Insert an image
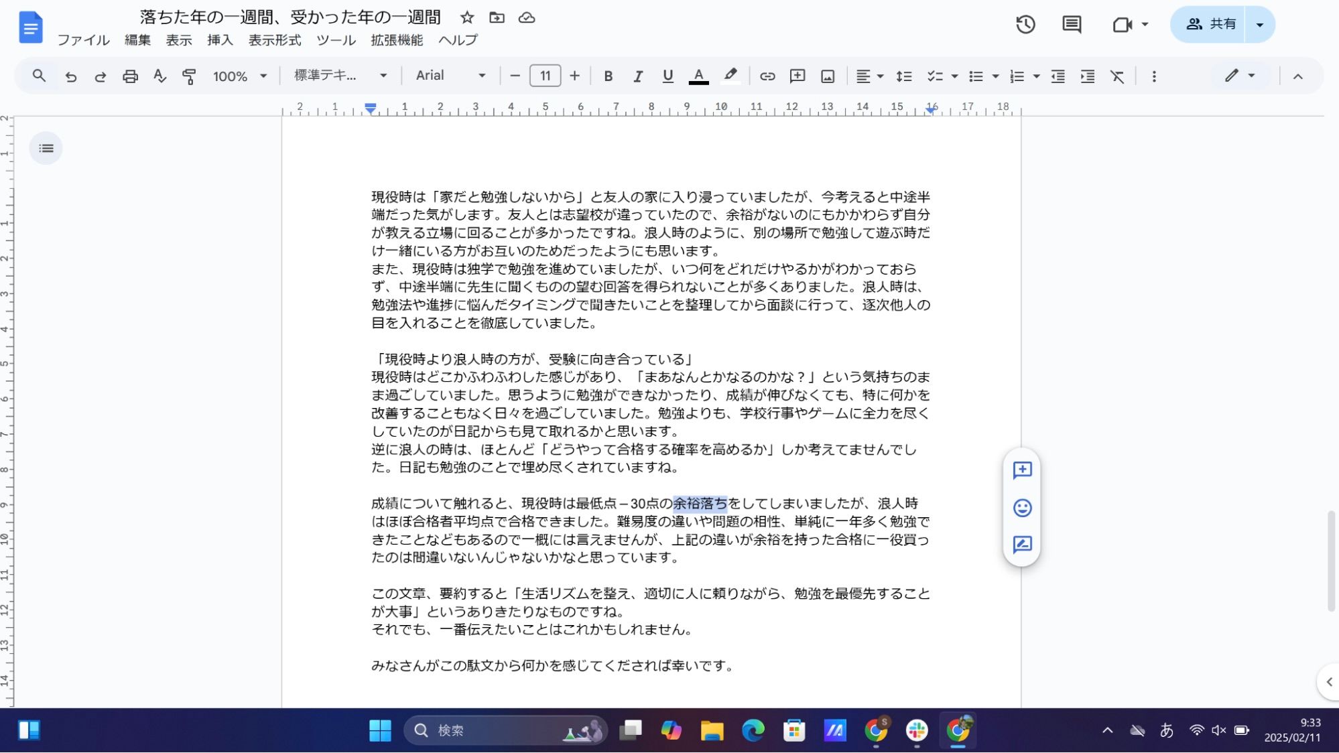 pos(827,76)
